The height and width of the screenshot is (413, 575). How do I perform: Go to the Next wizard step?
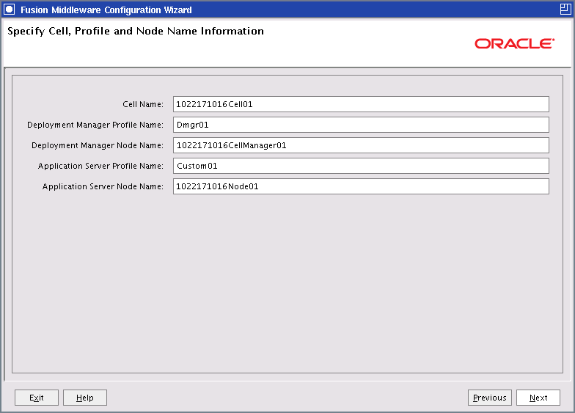pyautogui.click(x=538, y=398)
